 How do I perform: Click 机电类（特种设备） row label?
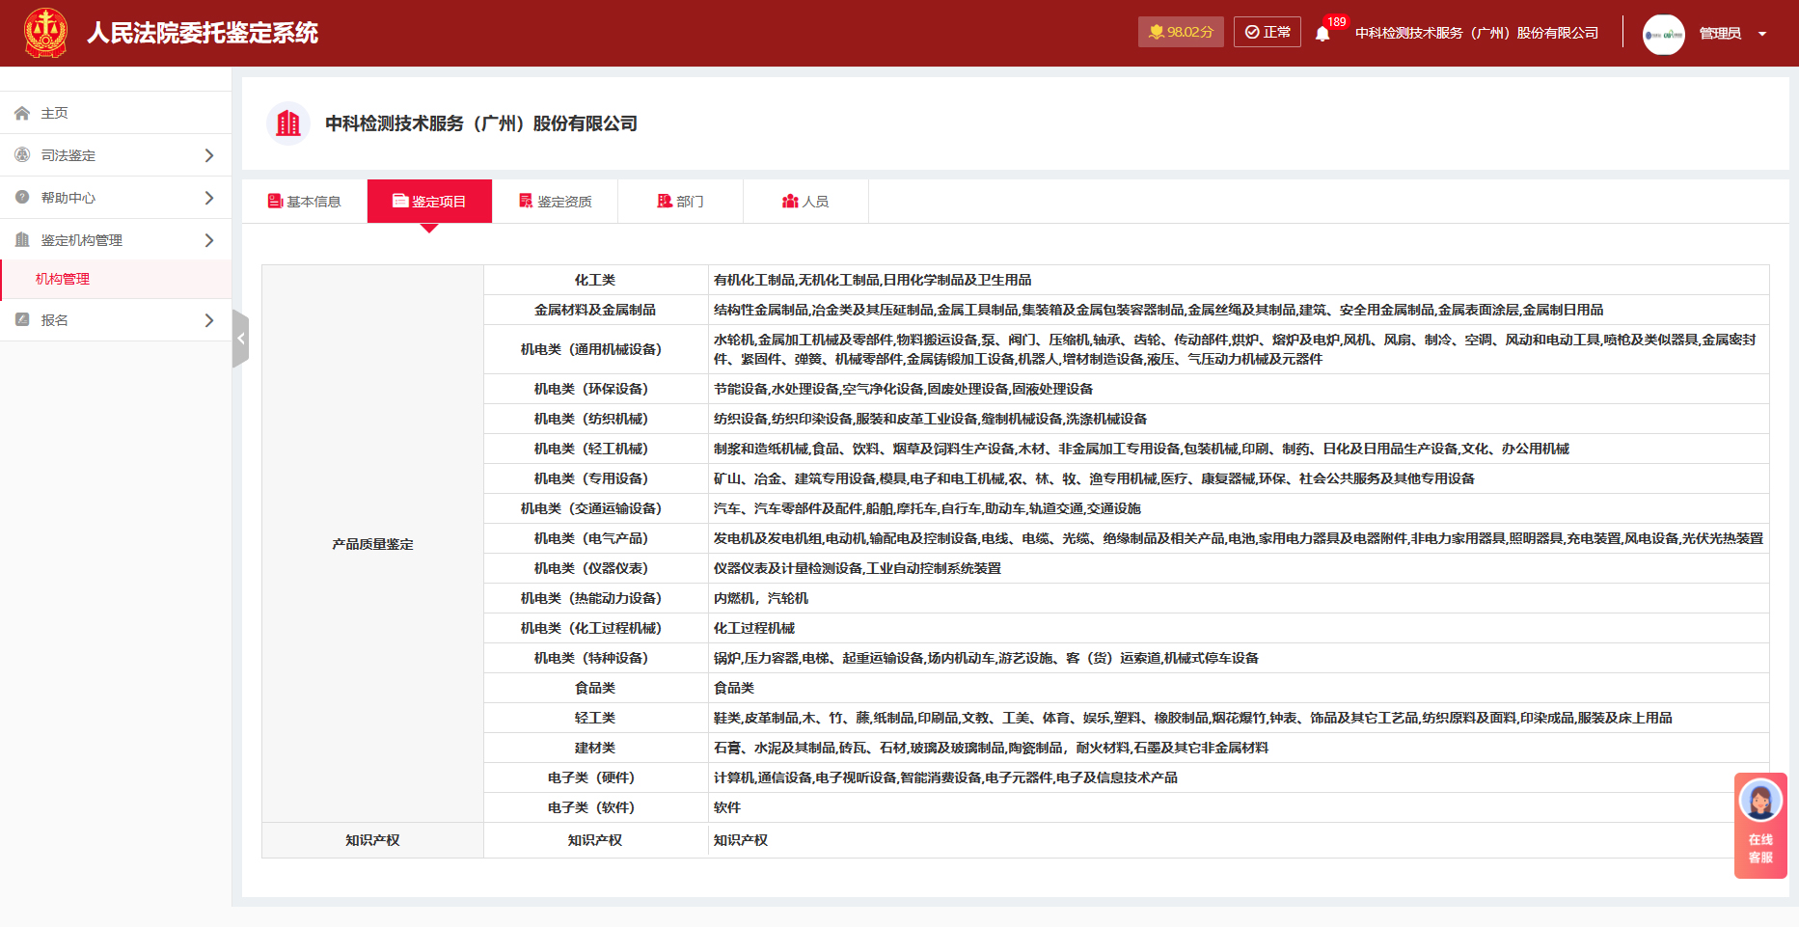click(595, 658)
